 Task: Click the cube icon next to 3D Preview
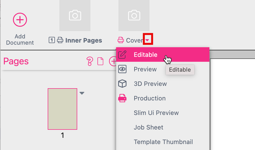(x=122, y=84)
